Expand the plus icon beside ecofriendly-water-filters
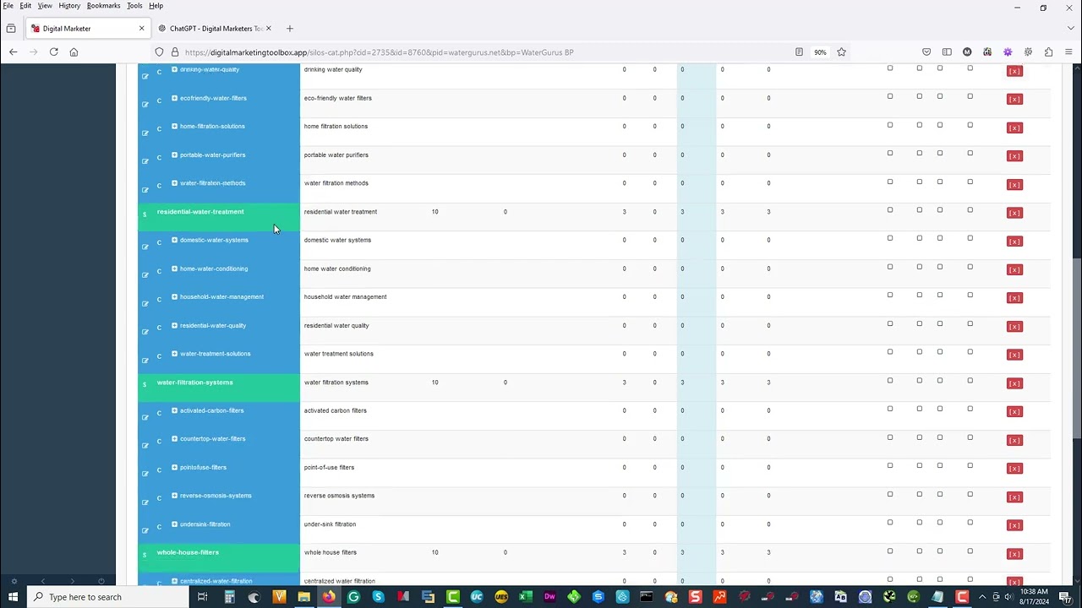 click(x=174, y=98)
